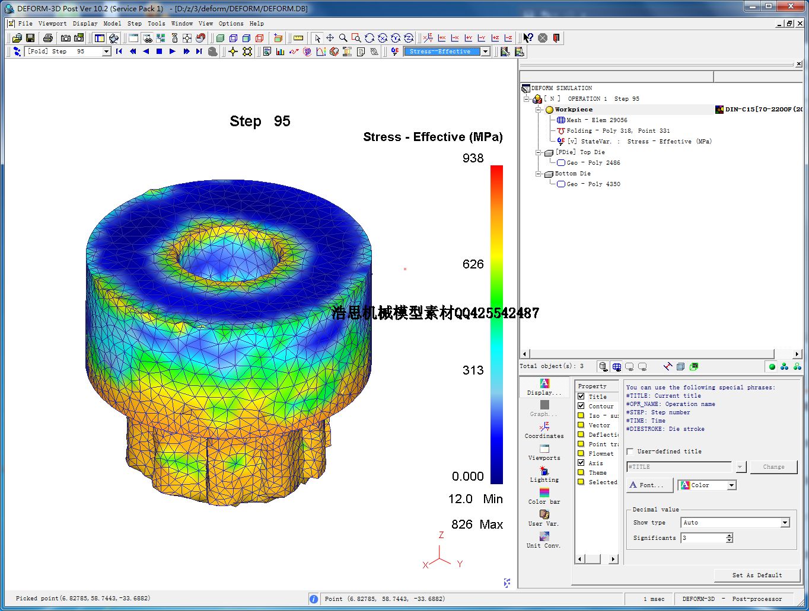Open the Color bar settings

click(544, 496)
